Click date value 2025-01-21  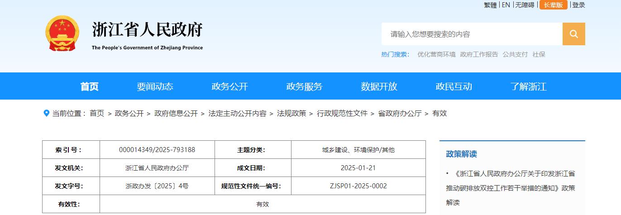pyautogui.click(x=358, y=168)
